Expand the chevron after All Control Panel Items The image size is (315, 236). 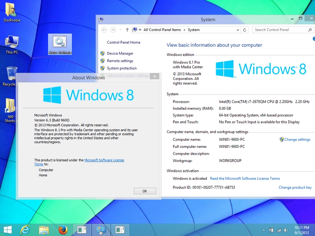pyautogui.click(x=184, y=30)
